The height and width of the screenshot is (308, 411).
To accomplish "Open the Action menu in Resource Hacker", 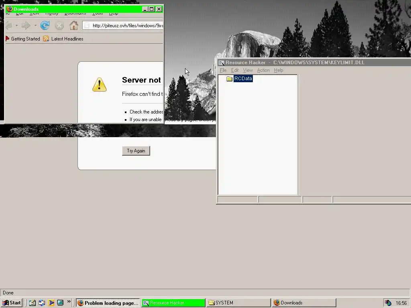I will pos(263,70).
